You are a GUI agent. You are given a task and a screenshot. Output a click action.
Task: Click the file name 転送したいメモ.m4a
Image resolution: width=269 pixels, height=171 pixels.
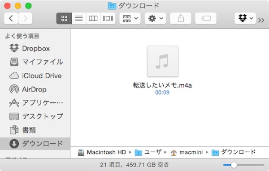tap(162, 85)
